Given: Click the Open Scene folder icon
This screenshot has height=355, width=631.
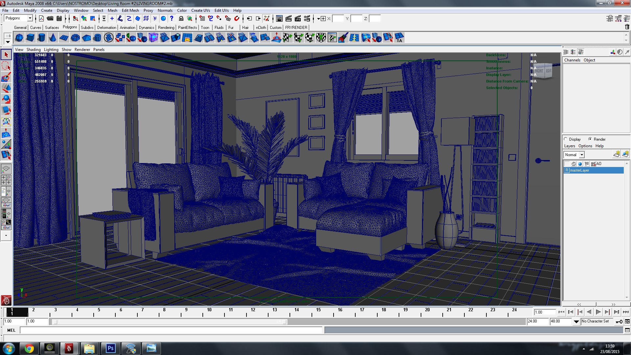Looking at the screenshot, I should 50,18.
